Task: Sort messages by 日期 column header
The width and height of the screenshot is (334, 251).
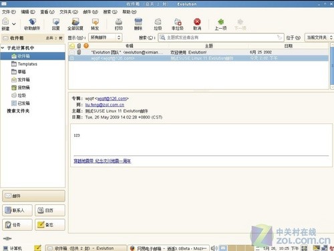Action: tap(289, 46)
